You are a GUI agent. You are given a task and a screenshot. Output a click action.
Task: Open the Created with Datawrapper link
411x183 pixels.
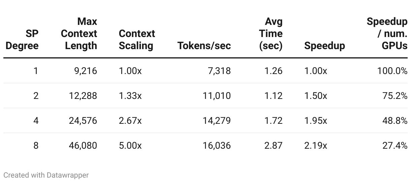pyautogui.click(x=46, y=175)
